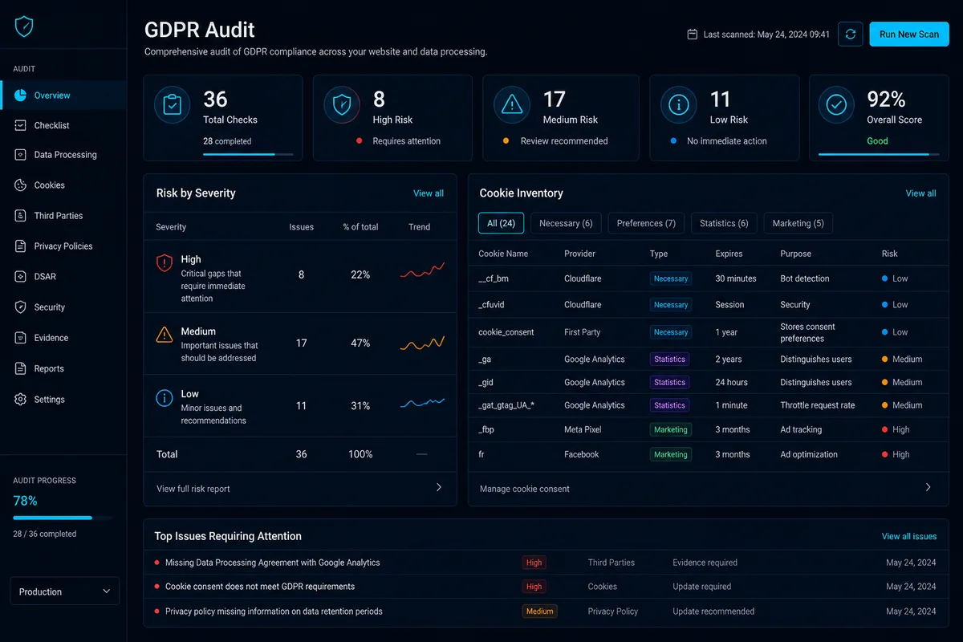Click Run New Scan button
This screenshot has width=963, height=642.
click(x=909, y=35)
